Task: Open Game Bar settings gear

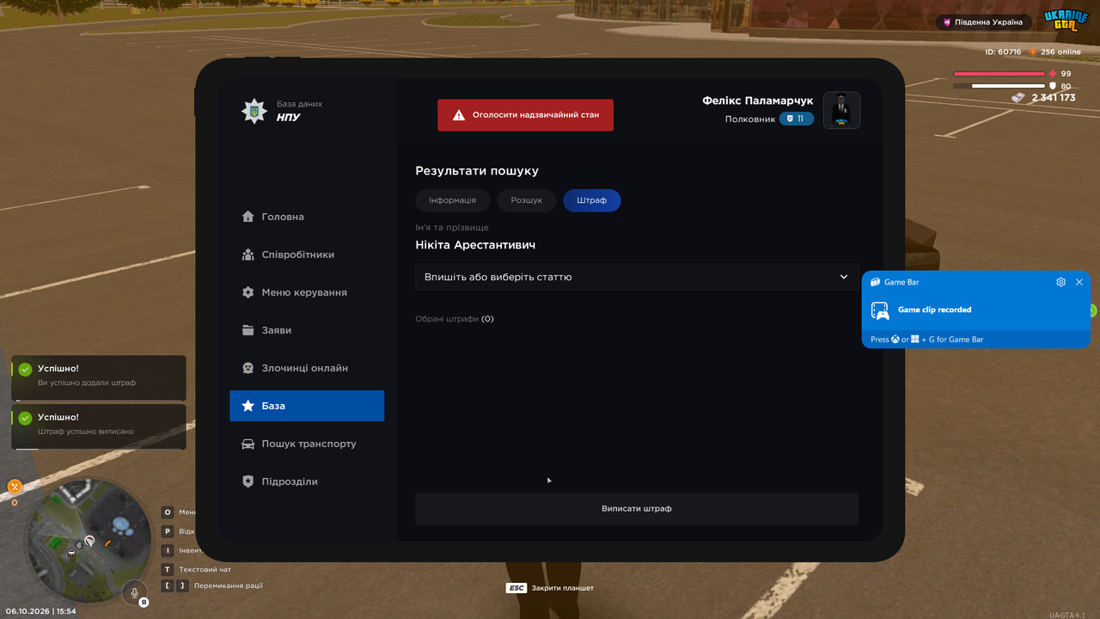Action: (x=1061, y=282)
